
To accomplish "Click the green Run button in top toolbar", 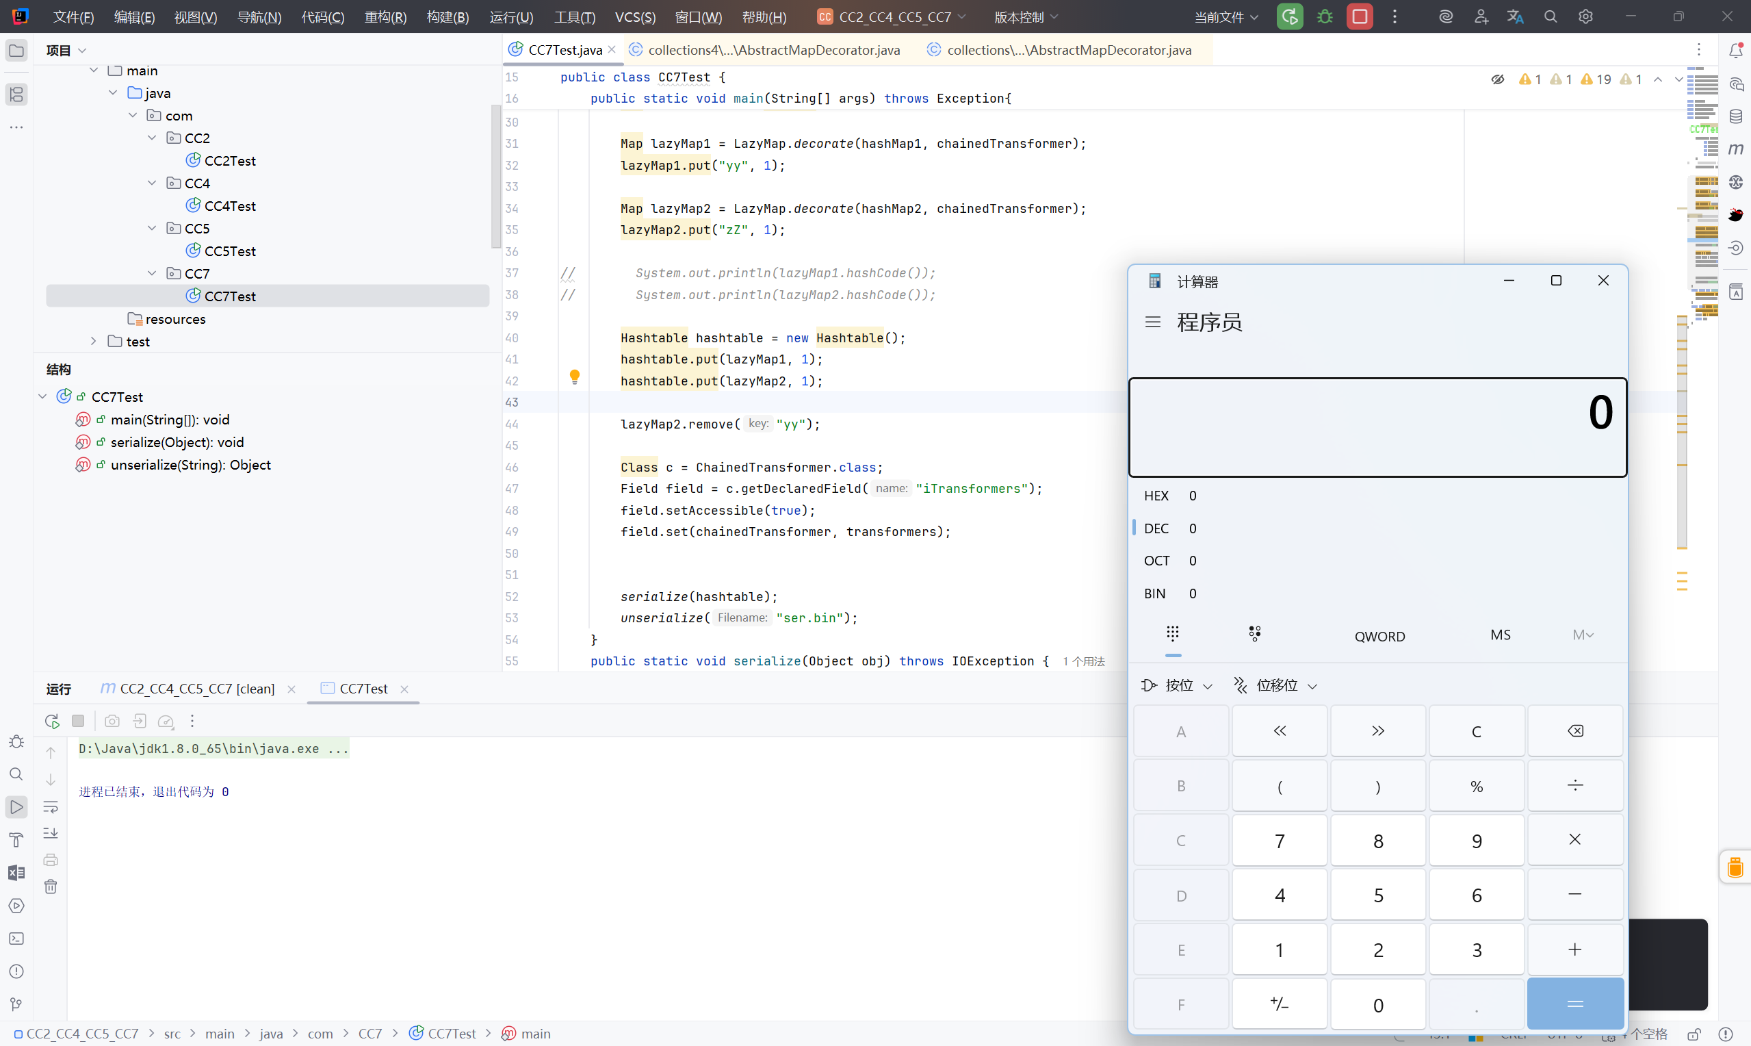I will [1289, 16].
